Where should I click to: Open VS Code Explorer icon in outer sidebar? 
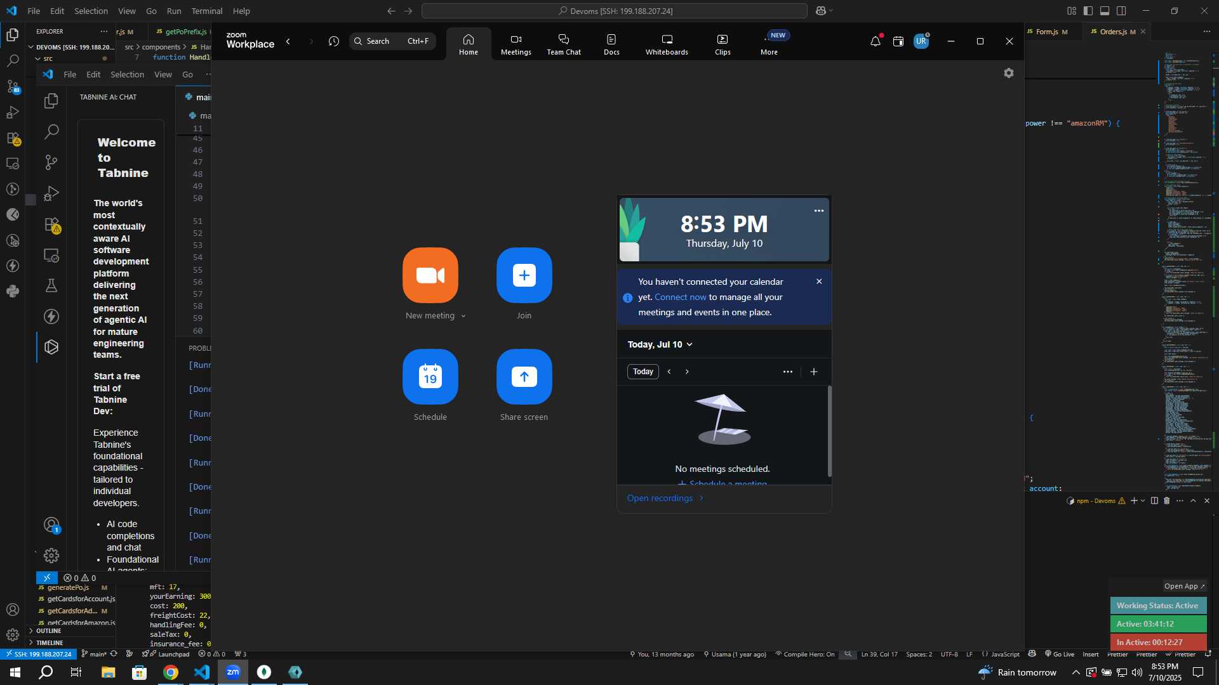tap(13, 35)
